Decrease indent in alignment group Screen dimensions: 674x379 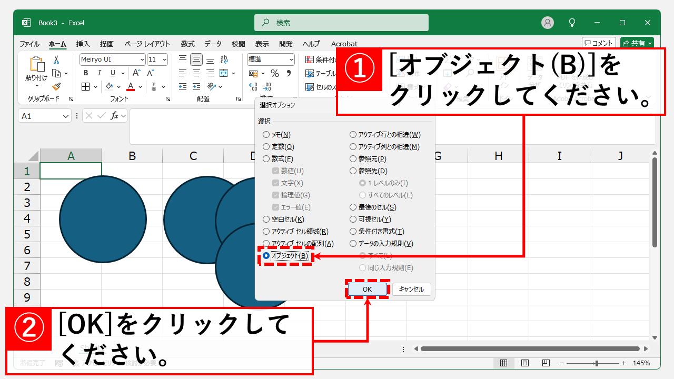pos(183,86)
